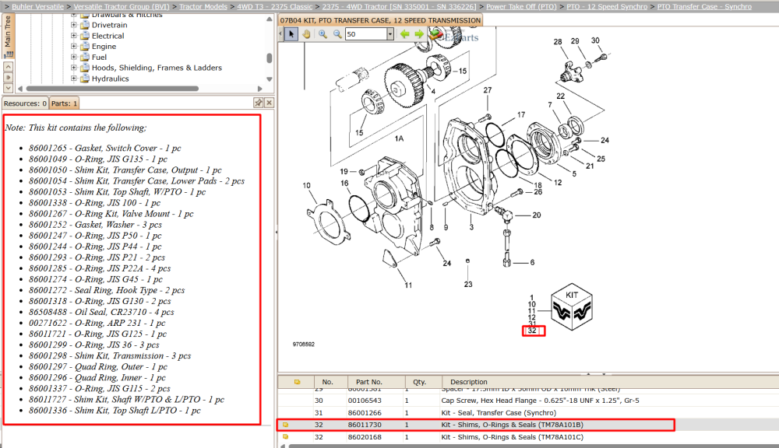Screen dimensions: 779x448
Task: Select part number 00106543 row
Action: coord(528,401)
